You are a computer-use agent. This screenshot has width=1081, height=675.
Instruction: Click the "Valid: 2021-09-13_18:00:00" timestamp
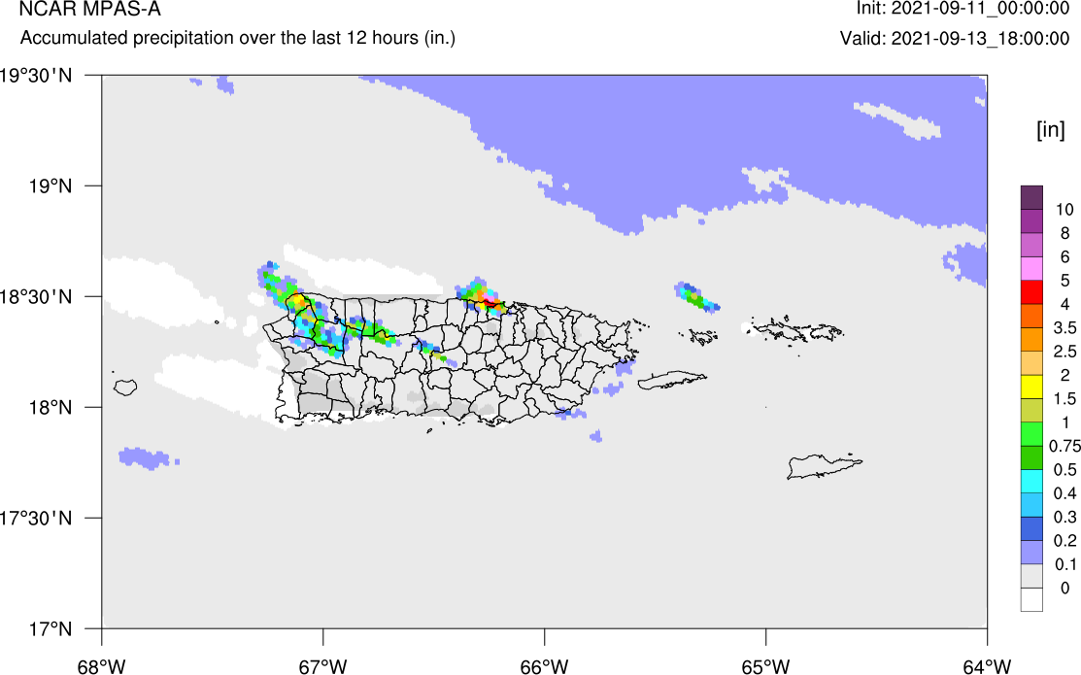click(955, 38)
